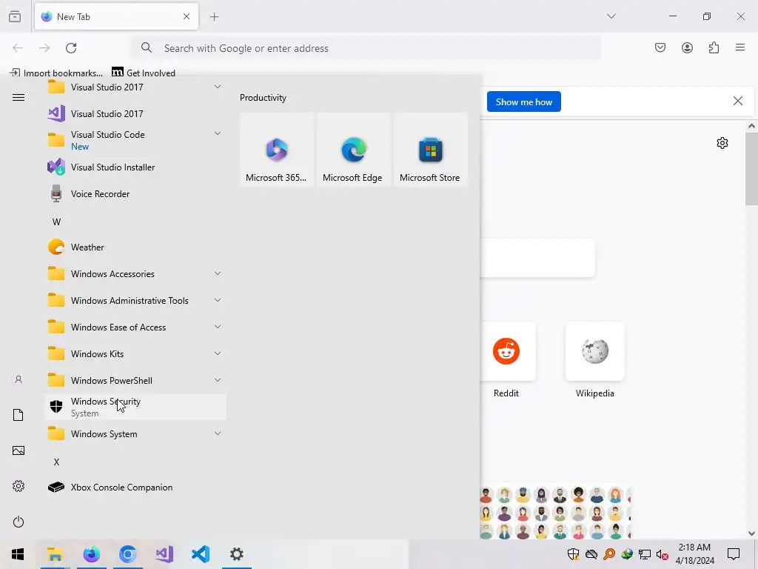The image size is (758, 569).
Task: Open the notification center icon
Action: tap(734, 554)
